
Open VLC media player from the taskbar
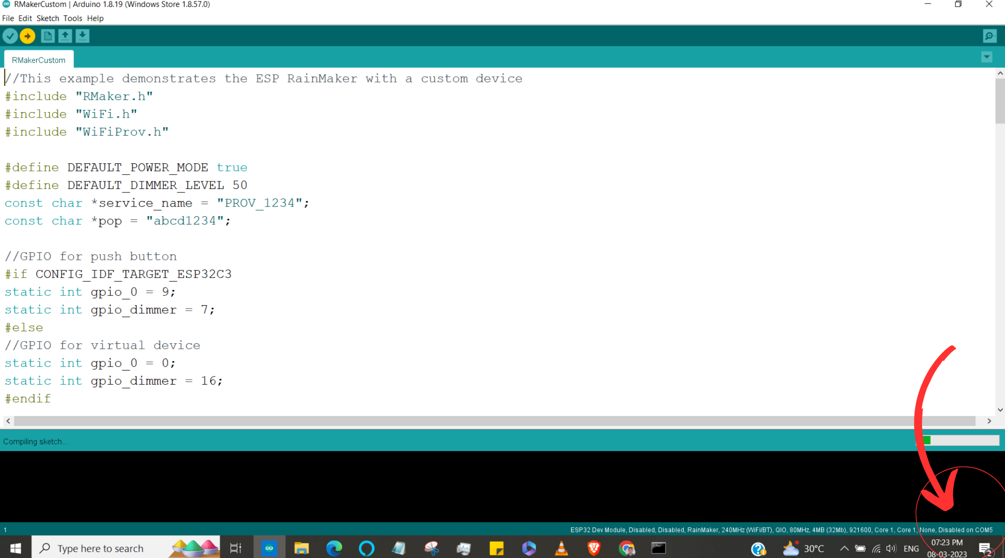(561, 548)
